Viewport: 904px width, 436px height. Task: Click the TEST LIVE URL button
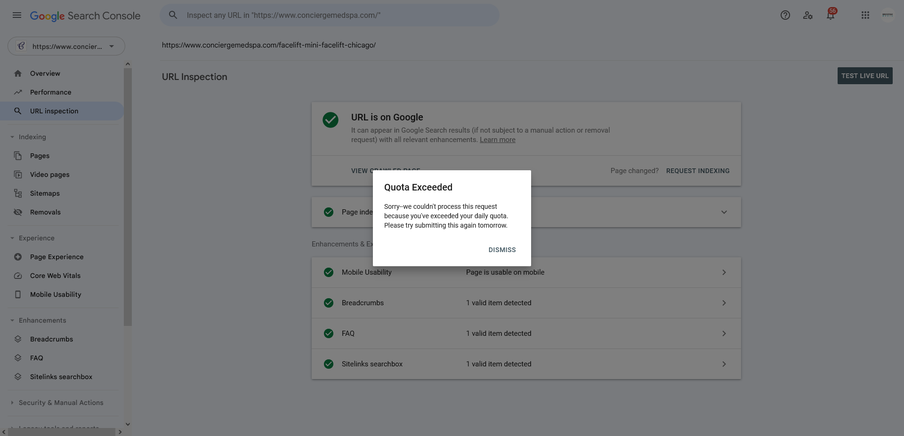pos(865,76)
